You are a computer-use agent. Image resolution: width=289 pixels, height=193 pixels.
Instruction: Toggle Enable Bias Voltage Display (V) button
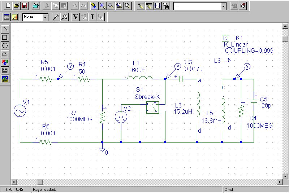[x=76, y=17]
